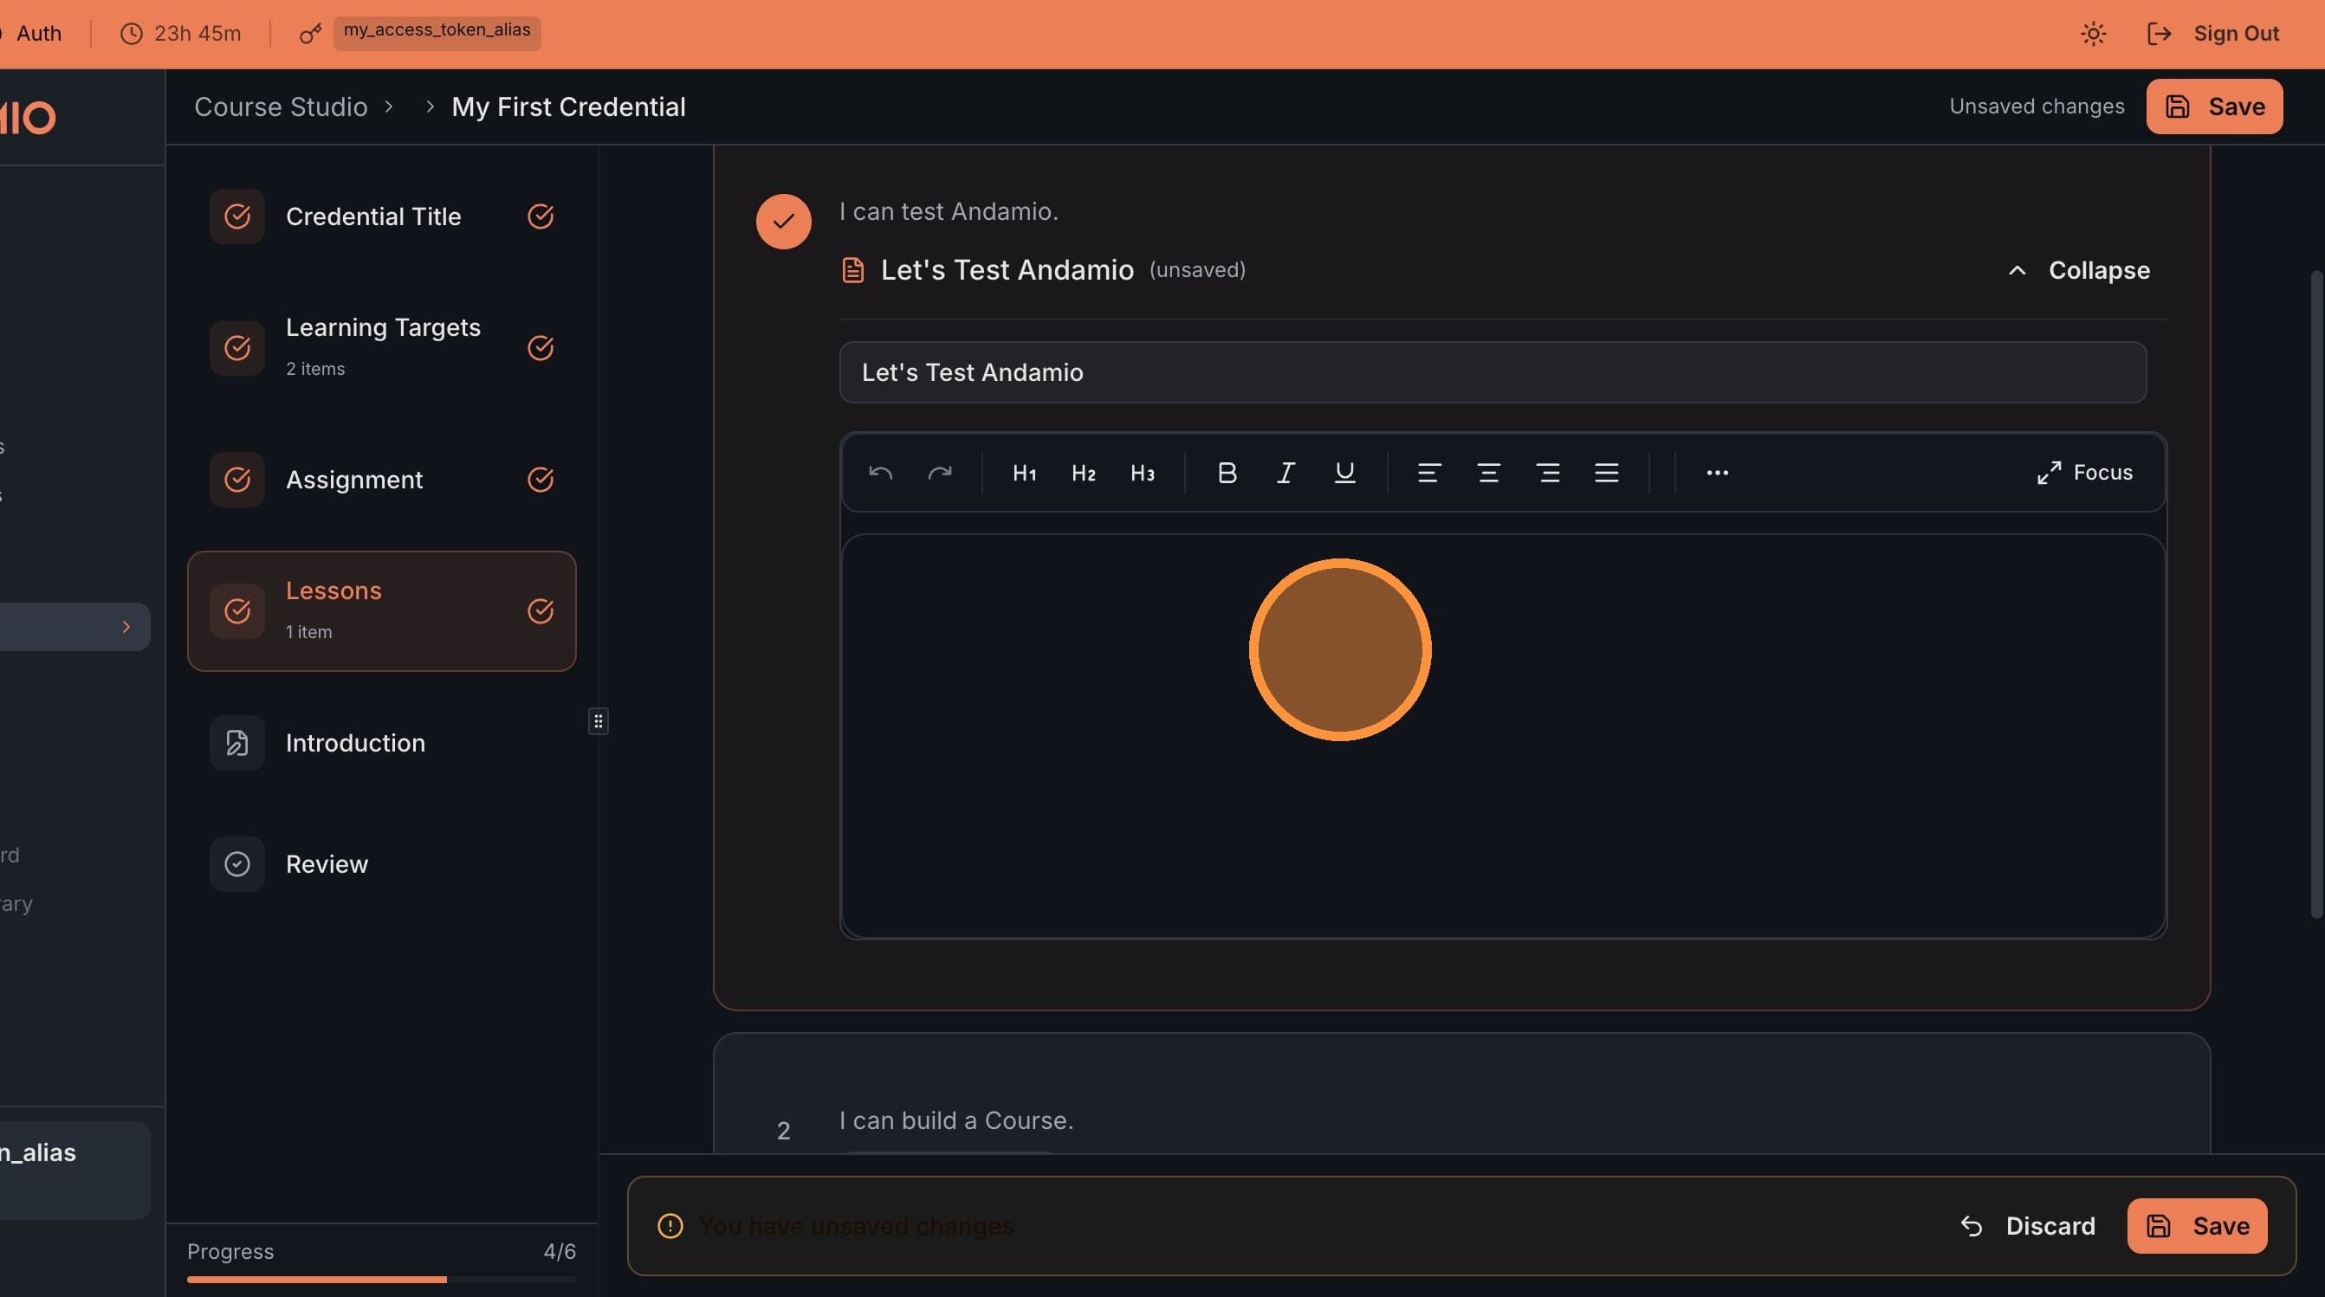Image resolution: width=2325 pixels, height=1297 pixels.
Task: Expand the left sidebar chevron arrow
Action: click(126, 626)
